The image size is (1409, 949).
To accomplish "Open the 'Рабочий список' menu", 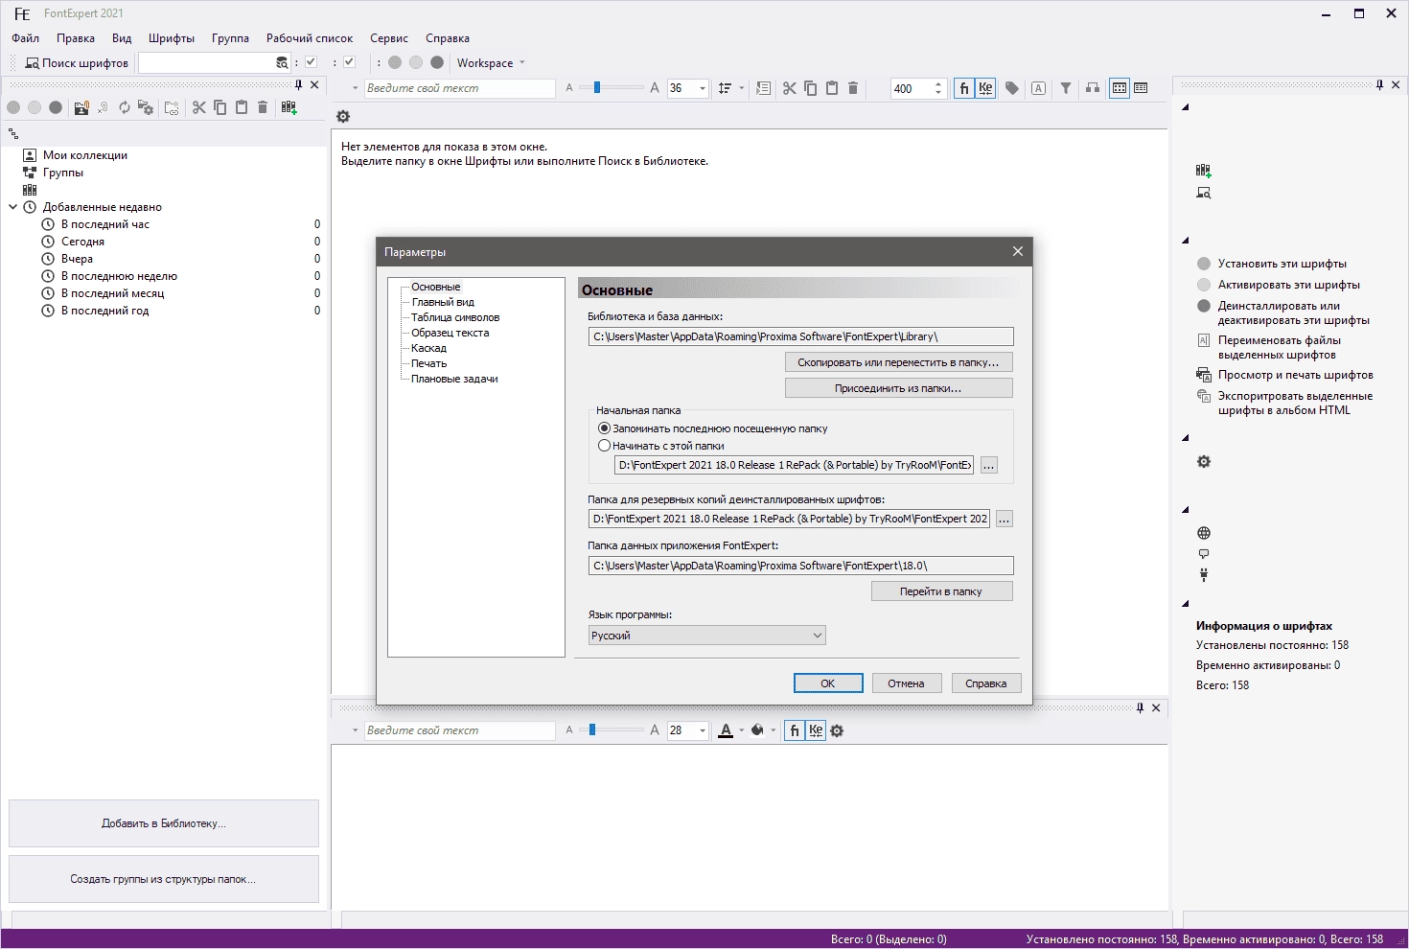I will pos(310,38).
